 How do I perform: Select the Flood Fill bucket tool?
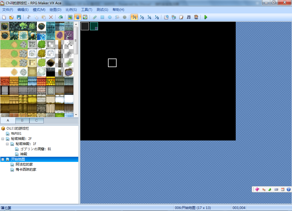[117, 17]
